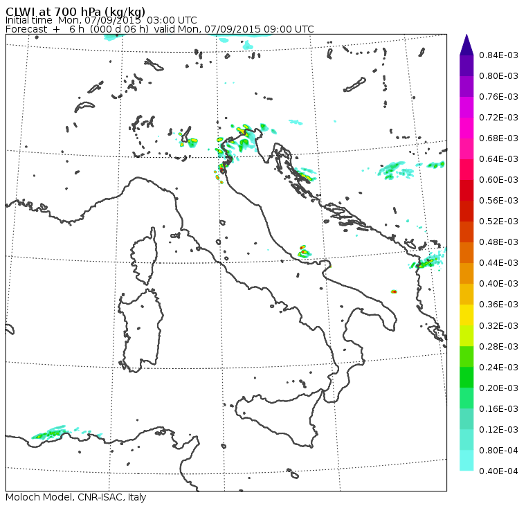This screenshot has width=526, height=506.
Task: Click the 0.68E-03 colorbar label
Action: (498, 138)
